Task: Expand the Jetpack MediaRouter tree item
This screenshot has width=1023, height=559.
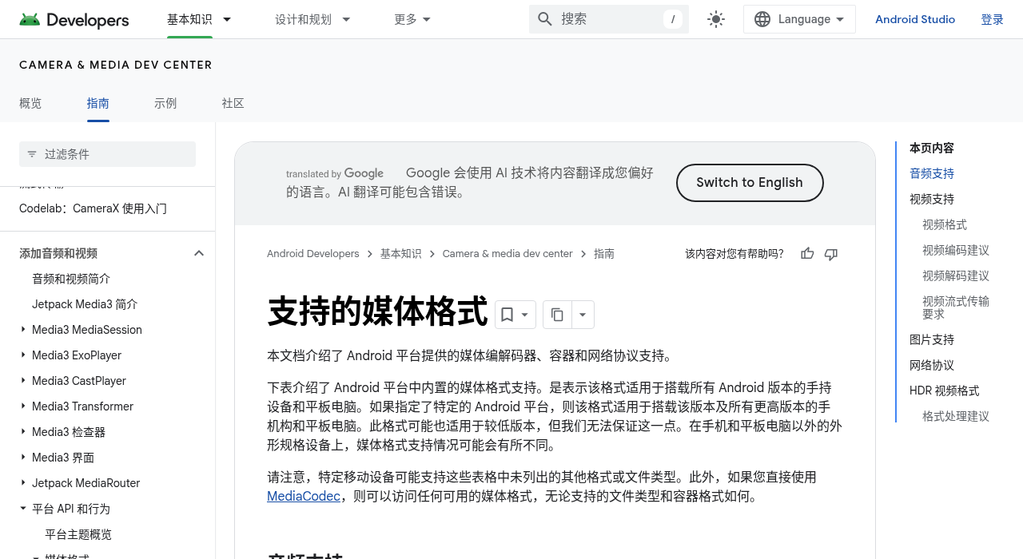Action: pos(23,483)
